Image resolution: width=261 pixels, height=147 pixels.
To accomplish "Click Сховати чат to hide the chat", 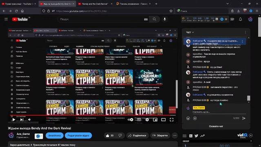I will [216, 126].
